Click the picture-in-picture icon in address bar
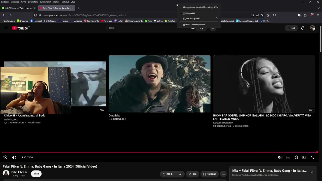Image resolution: width=322 pixels, height=181 pixels. 252,15
